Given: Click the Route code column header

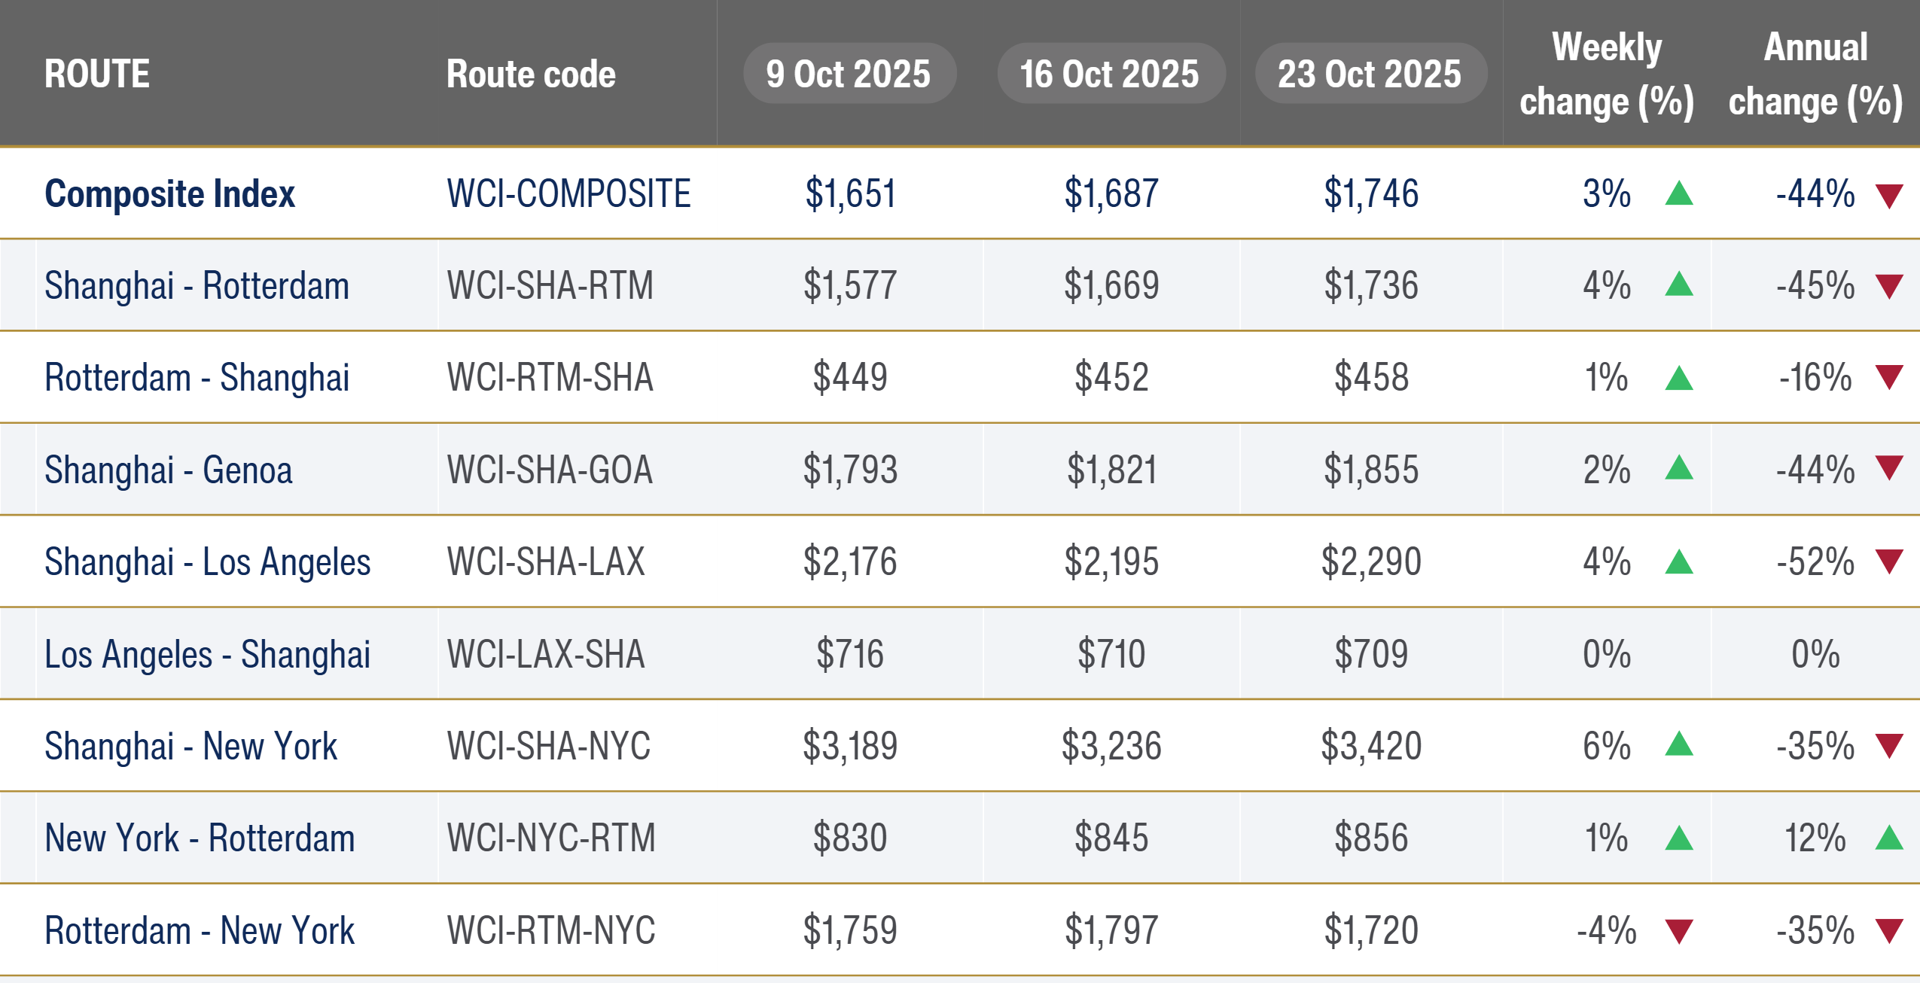Looking at the screenshot, I should [531, 74].
